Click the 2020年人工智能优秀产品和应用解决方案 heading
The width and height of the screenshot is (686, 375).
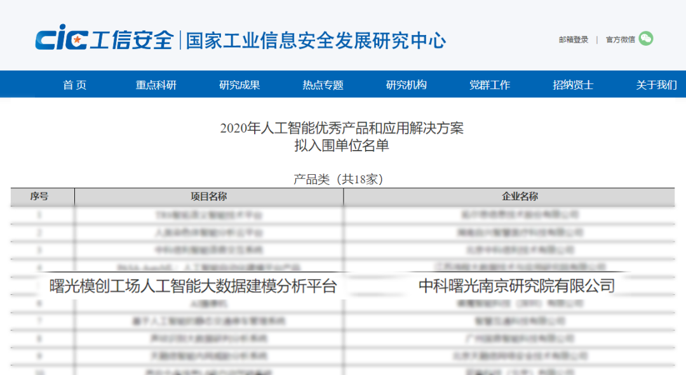(x=342, y=128)
